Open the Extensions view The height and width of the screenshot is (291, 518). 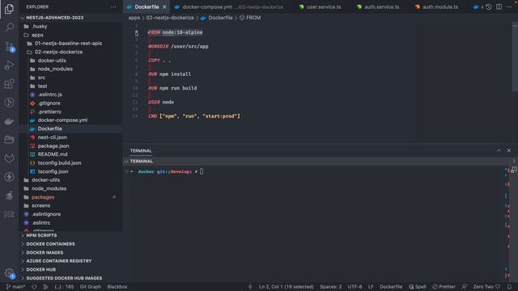pos(9,84)
